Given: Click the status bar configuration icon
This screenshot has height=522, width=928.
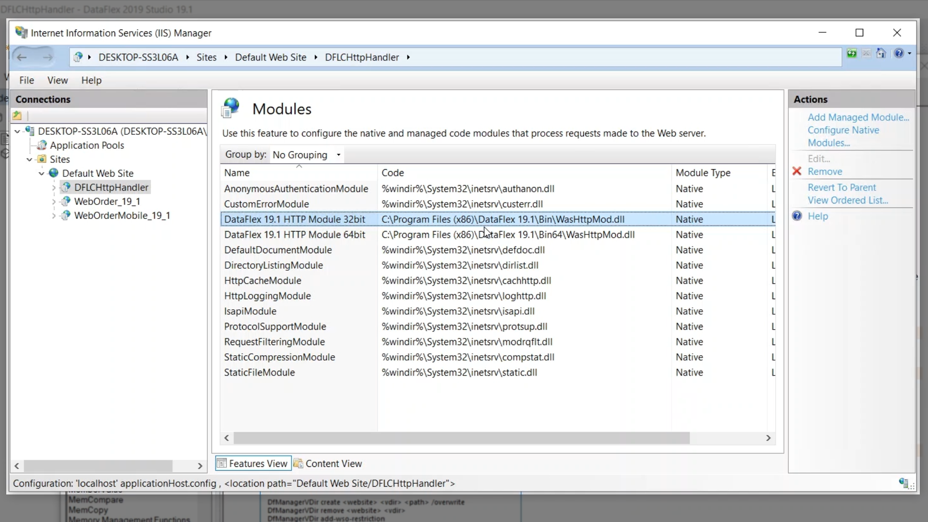Looking at the screenshot, I should (903, 483).
